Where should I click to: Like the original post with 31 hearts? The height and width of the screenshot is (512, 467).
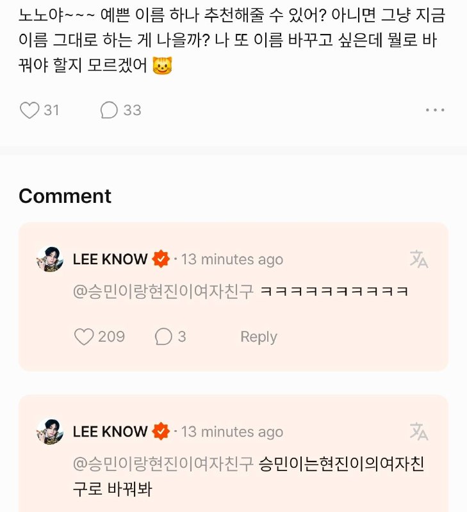29,110
